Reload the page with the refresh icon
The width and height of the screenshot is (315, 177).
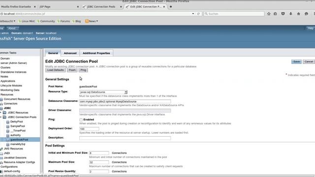pos(198,14)
